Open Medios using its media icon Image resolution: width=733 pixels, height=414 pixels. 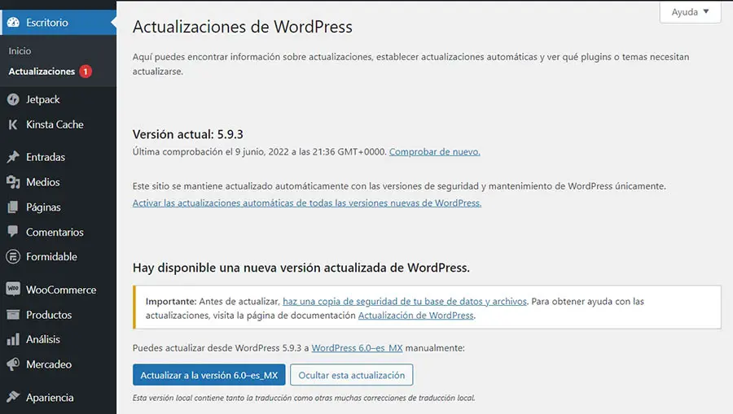pyautogui.click(x=13, y=182)
